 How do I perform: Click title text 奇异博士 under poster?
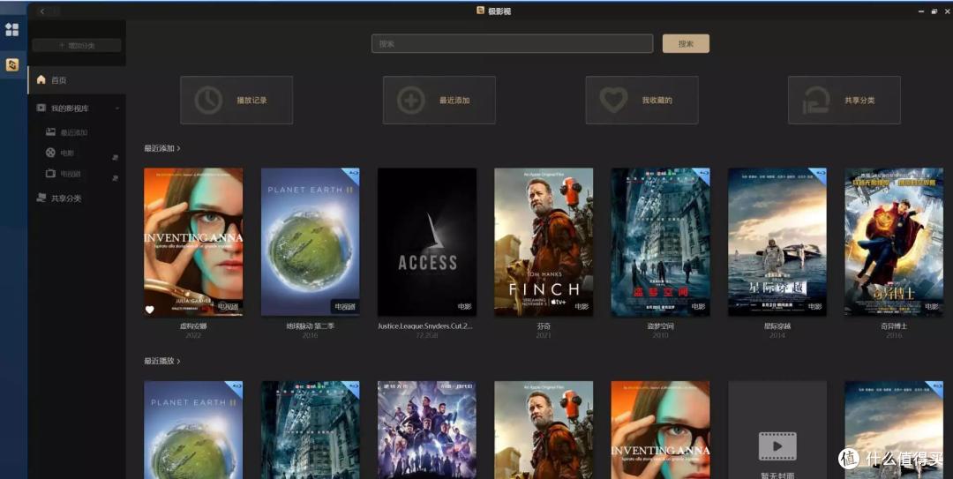pyautogui.click(x=894, y=326)
